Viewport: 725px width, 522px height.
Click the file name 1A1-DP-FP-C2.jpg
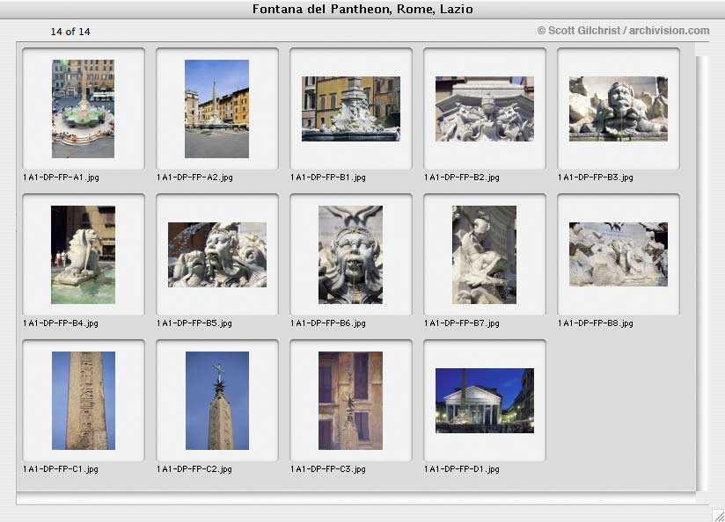(x=194, y=469)
